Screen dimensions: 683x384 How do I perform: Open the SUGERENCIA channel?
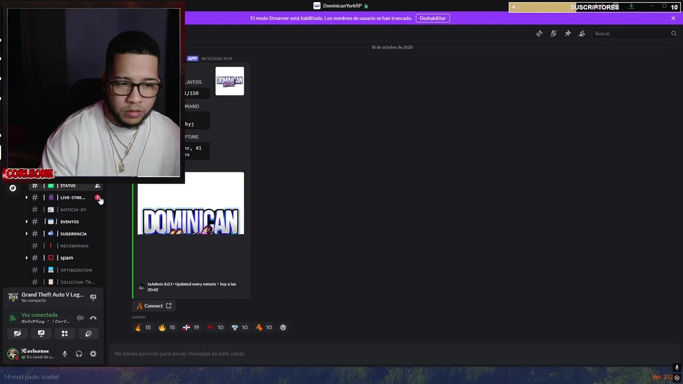click(65, 234)
